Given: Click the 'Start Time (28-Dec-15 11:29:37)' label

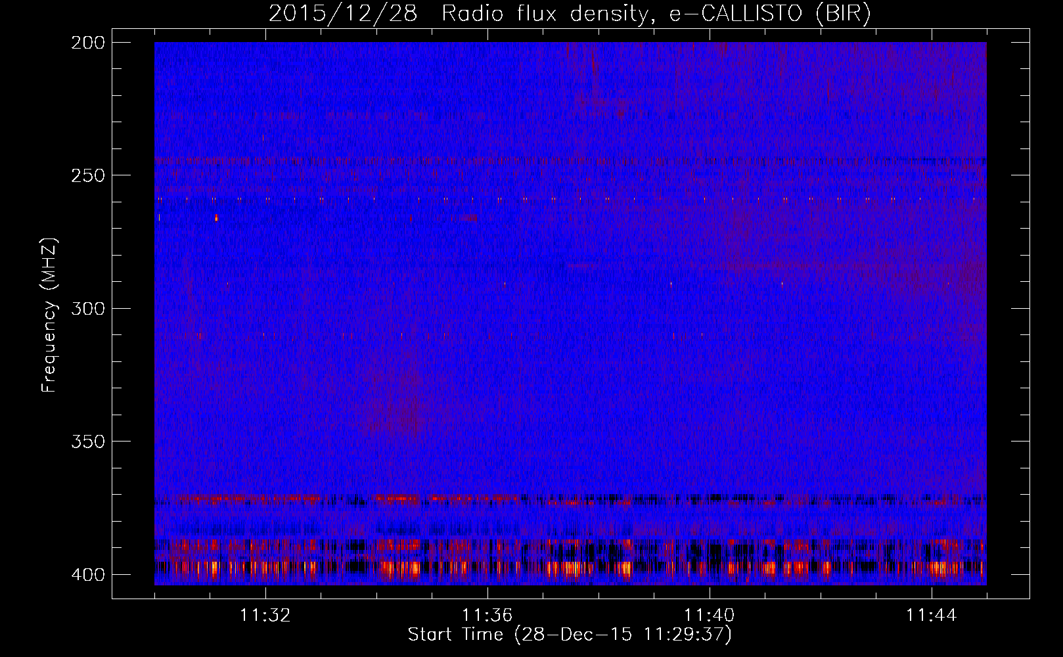Looking at the screenshot, I should (x=570, y=635).
